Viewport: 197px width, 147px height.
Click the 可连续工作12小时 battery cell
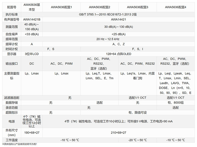(32, 121)
